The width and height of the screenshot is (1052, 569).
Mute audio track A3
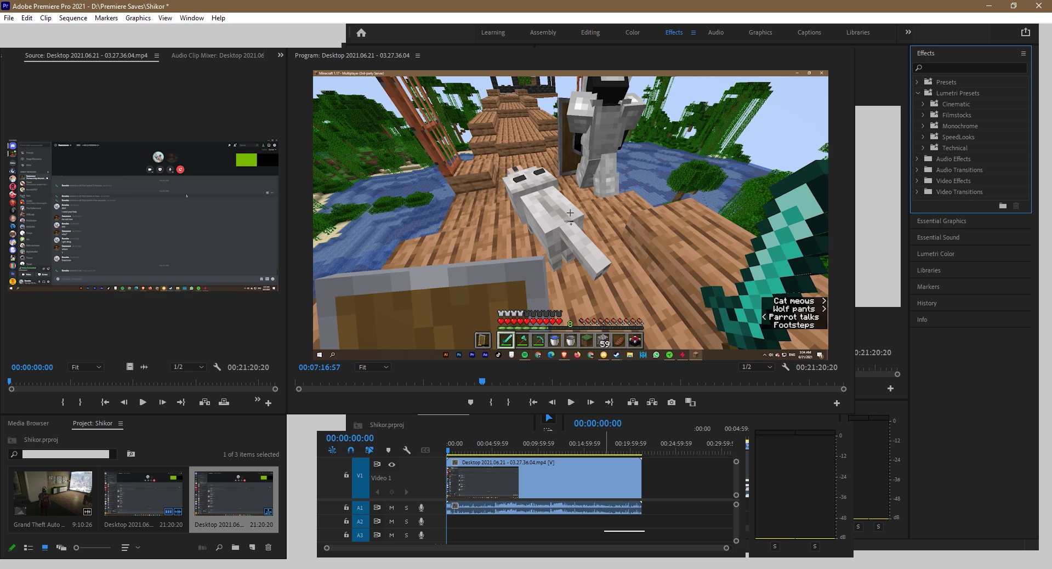[391, 535]
